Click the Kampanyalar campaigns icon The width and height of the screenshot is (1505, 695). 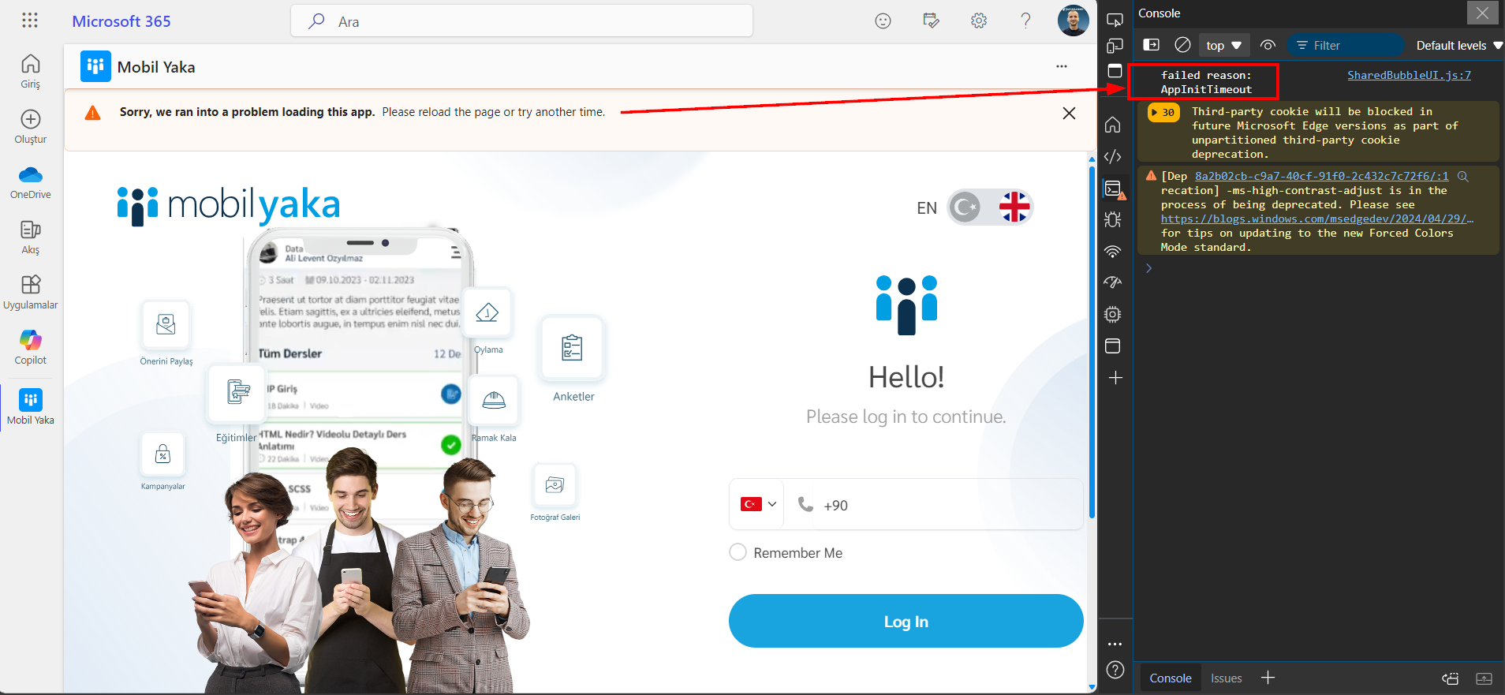(162, 454)
